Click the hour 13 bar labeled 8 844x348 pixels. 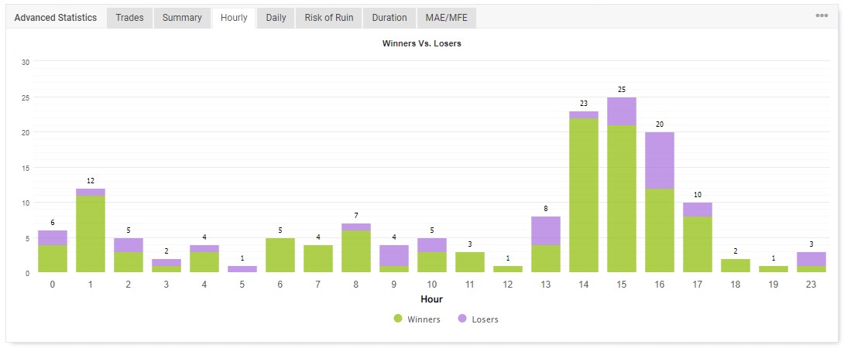(546, 244)
